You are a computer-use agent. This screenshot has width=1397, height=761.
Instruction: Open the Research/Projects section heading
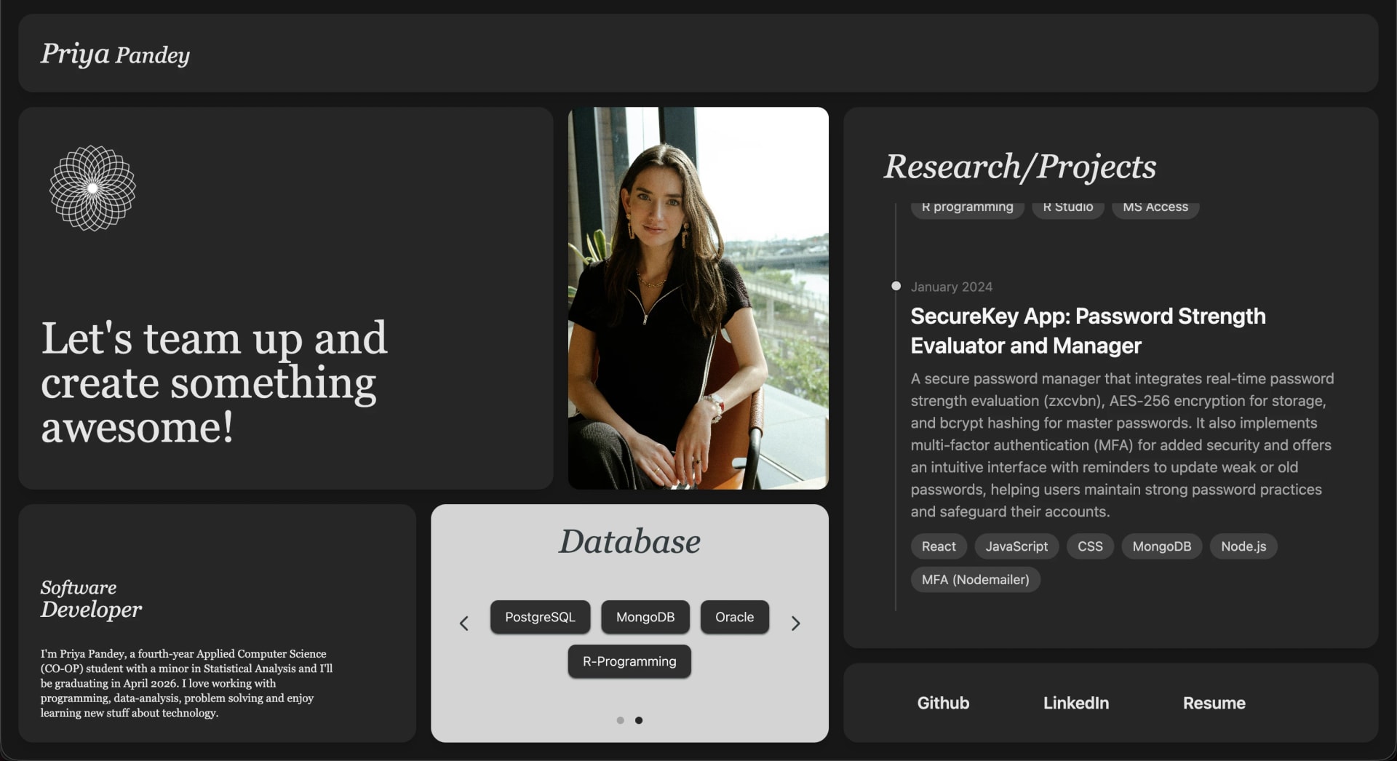coord(1019,167)
